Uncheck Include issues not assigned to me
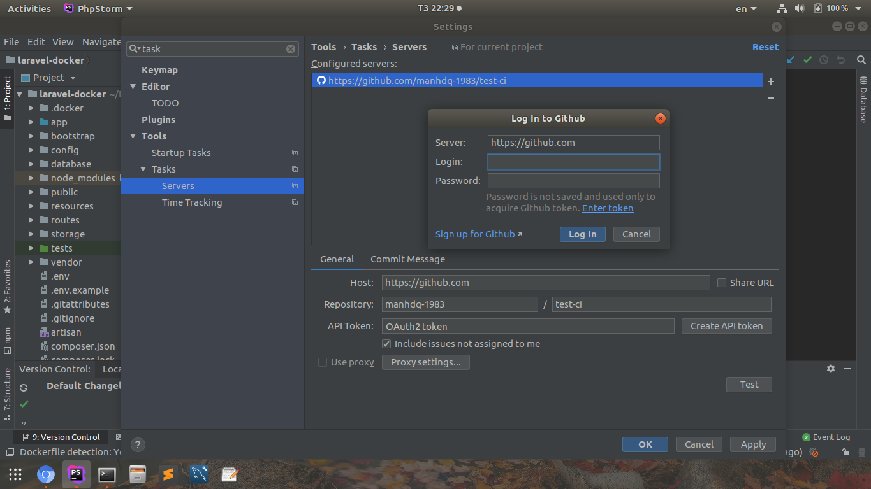Image resolution: width=871 pixels, height=489 pixels. coord(386,344)
